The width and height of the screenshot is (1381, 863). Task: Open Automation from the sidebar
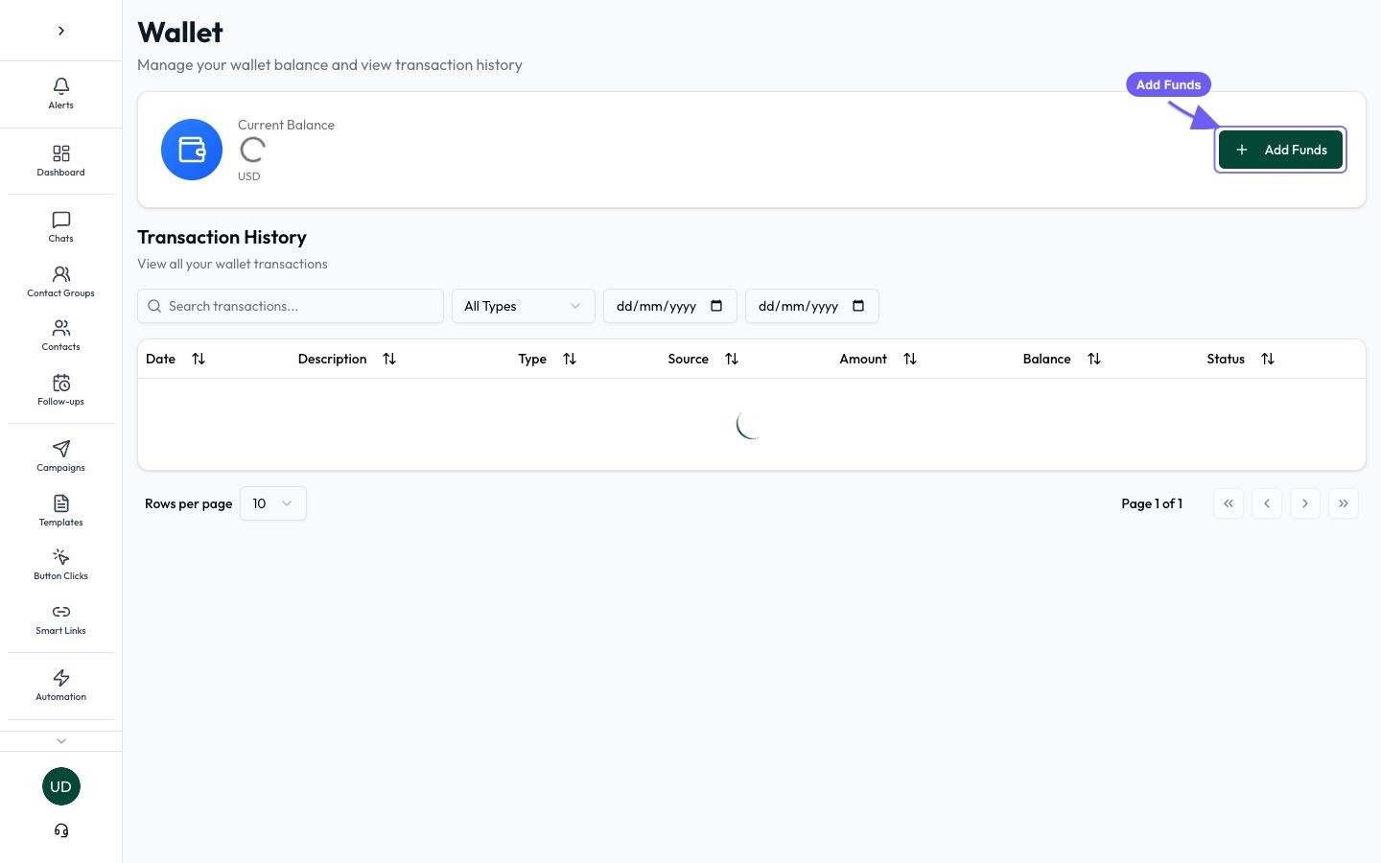point(60,686)
